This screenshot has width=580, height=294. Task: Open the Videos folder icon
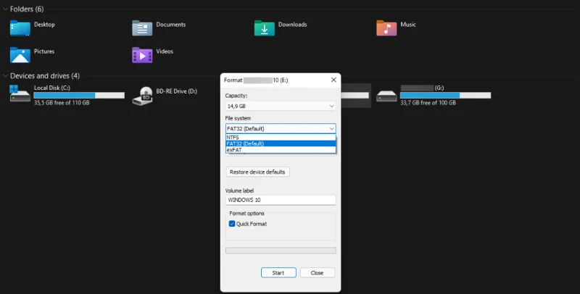click(x=142, y=55)
